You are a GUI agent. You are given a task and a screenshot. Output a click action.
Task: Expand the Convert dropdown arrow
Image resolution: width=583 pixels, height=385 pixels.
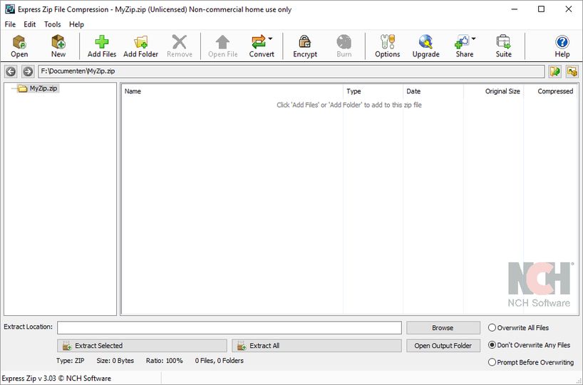click(x=270, y=38)
